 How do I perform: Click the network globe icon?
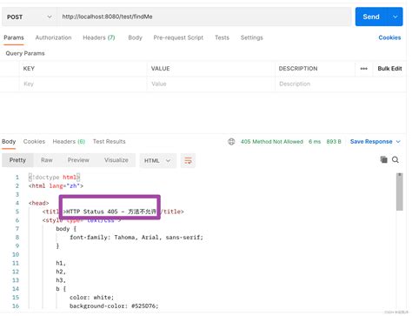tap(231, 142)
